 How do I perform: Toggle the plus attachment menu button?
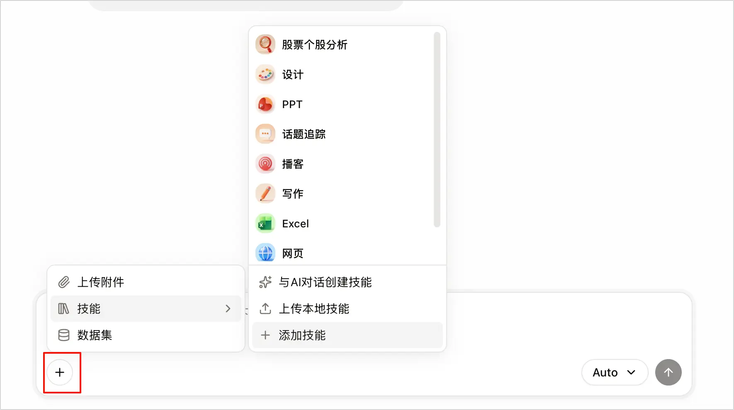60,372
